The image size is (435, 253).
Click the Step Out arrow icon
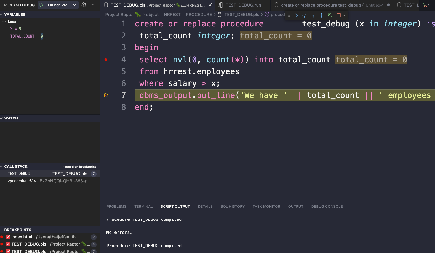[321, 15]
